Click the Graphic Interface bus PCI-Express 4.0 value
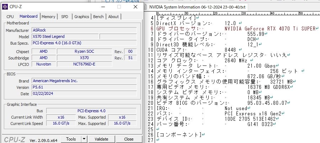Screen dimensions: 320x143 [x=91, y=111]
